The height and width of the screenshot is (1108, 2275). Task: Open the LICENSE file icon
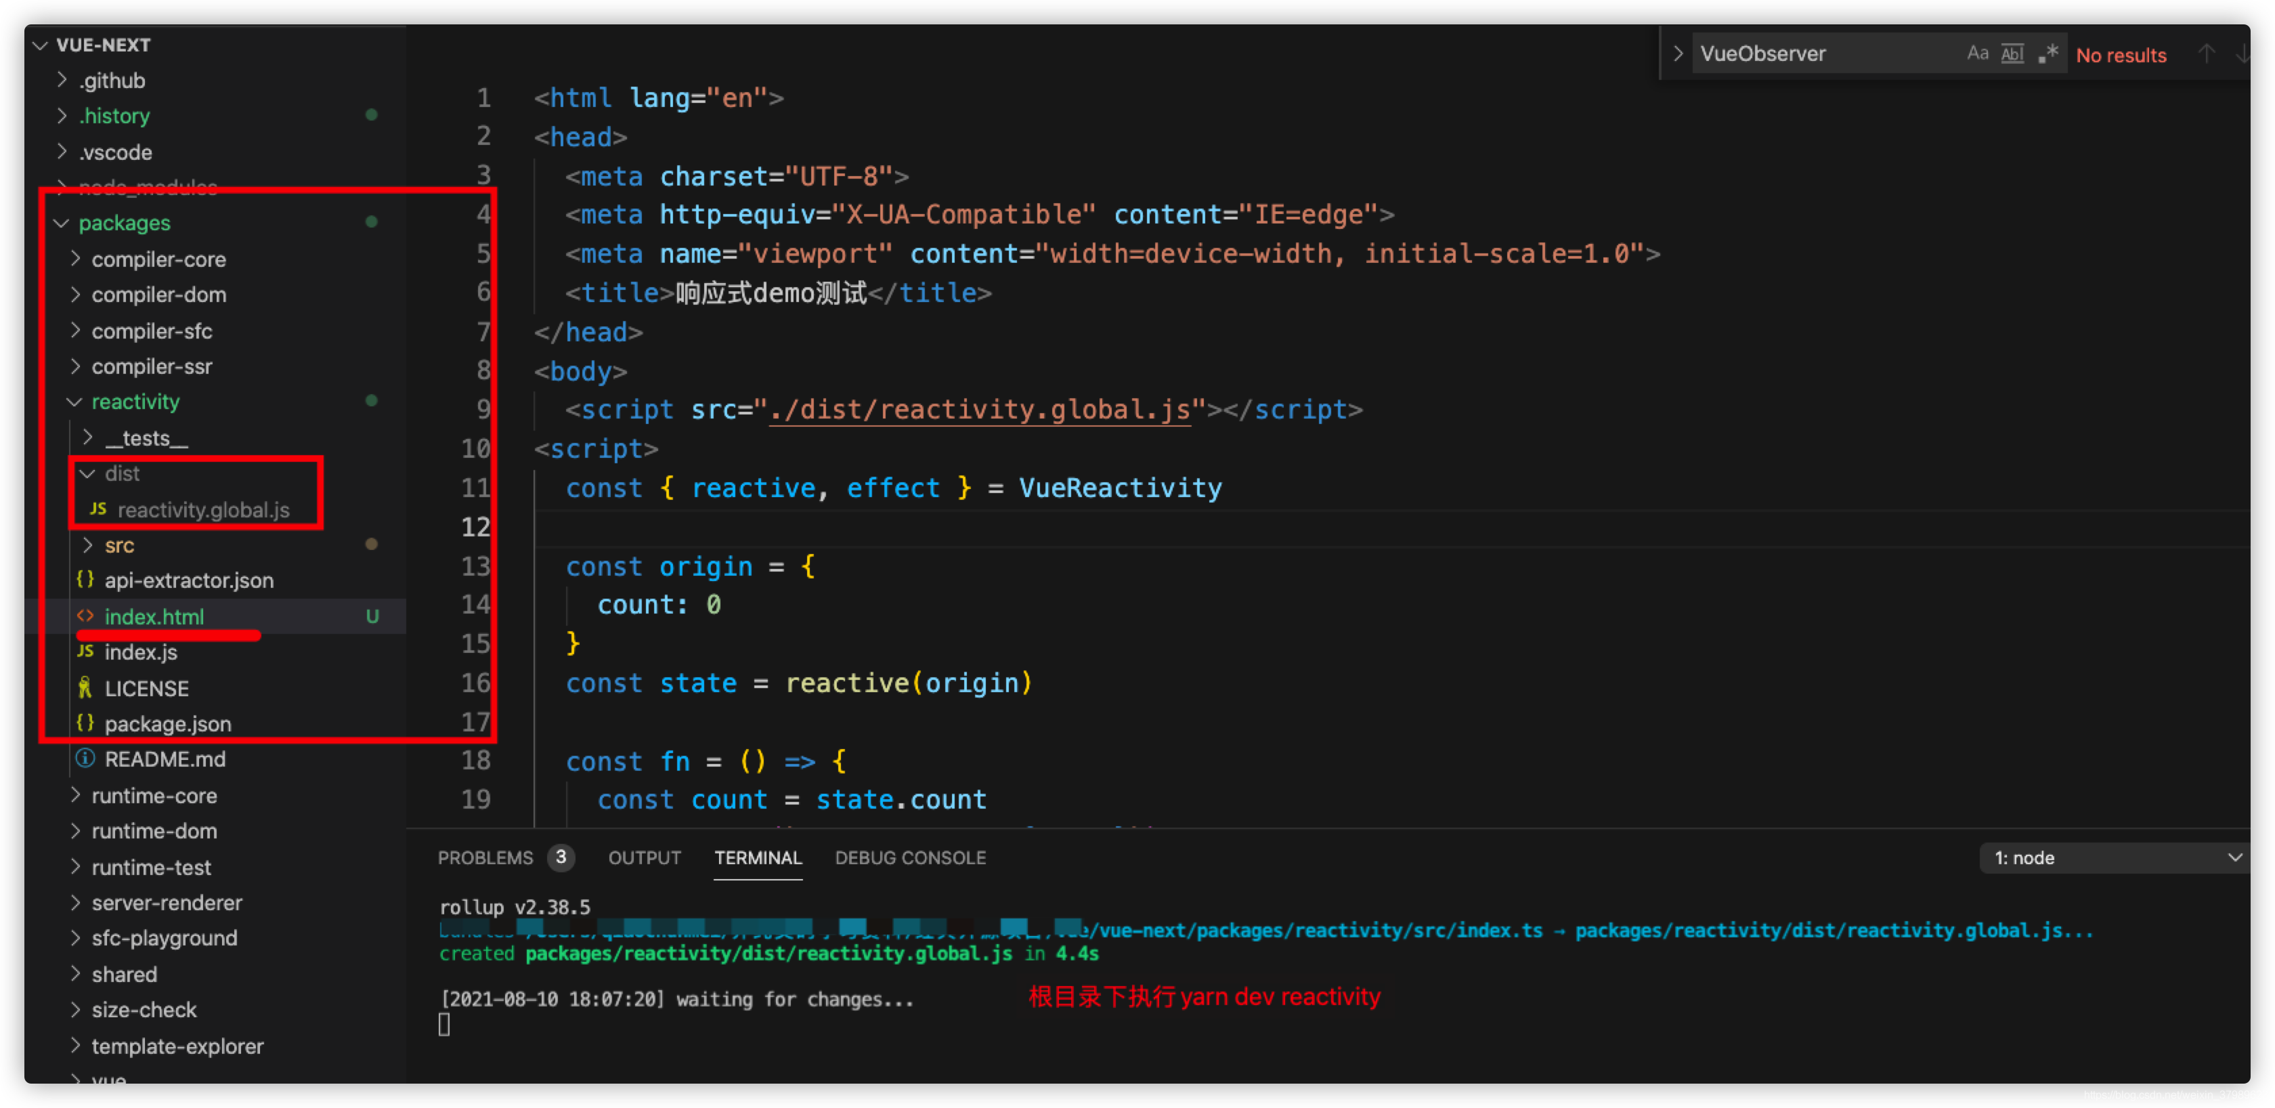85,687
